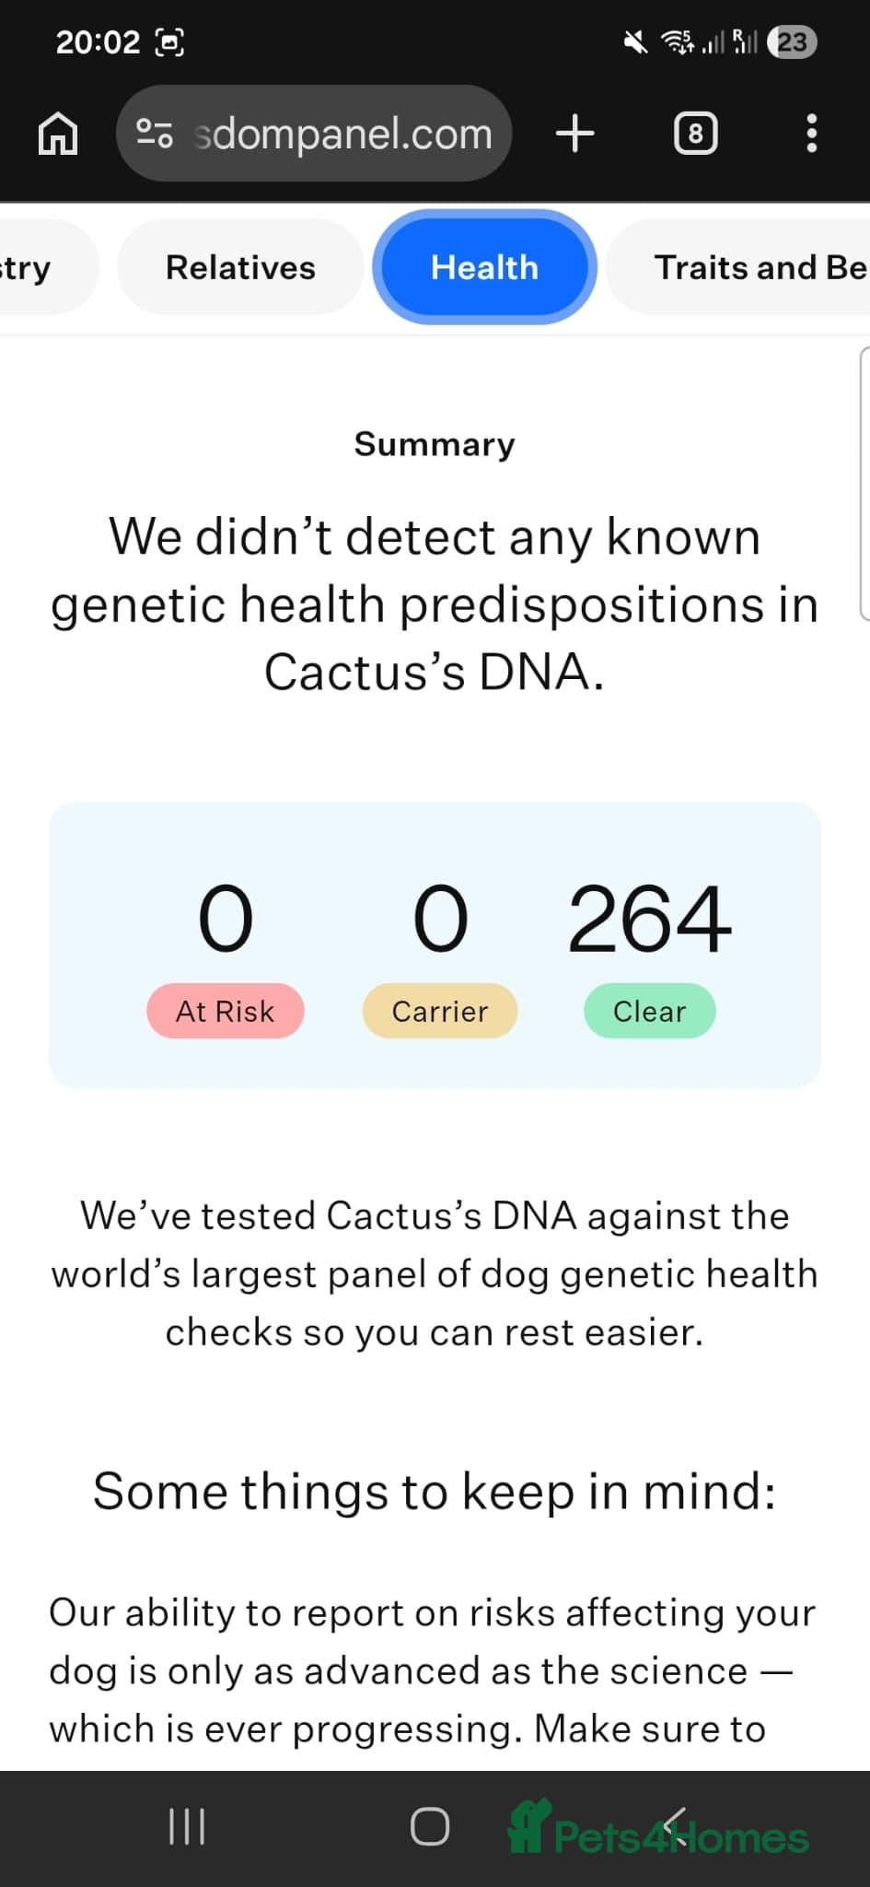
Task: Open the browser three-dot menu
Action: (x=811, y=134)
